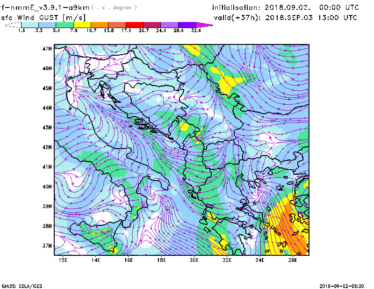The width and height of the screenshot is (374, 289).
Task: Click the 39N latitude label
Action: click(x=47, y=206)
